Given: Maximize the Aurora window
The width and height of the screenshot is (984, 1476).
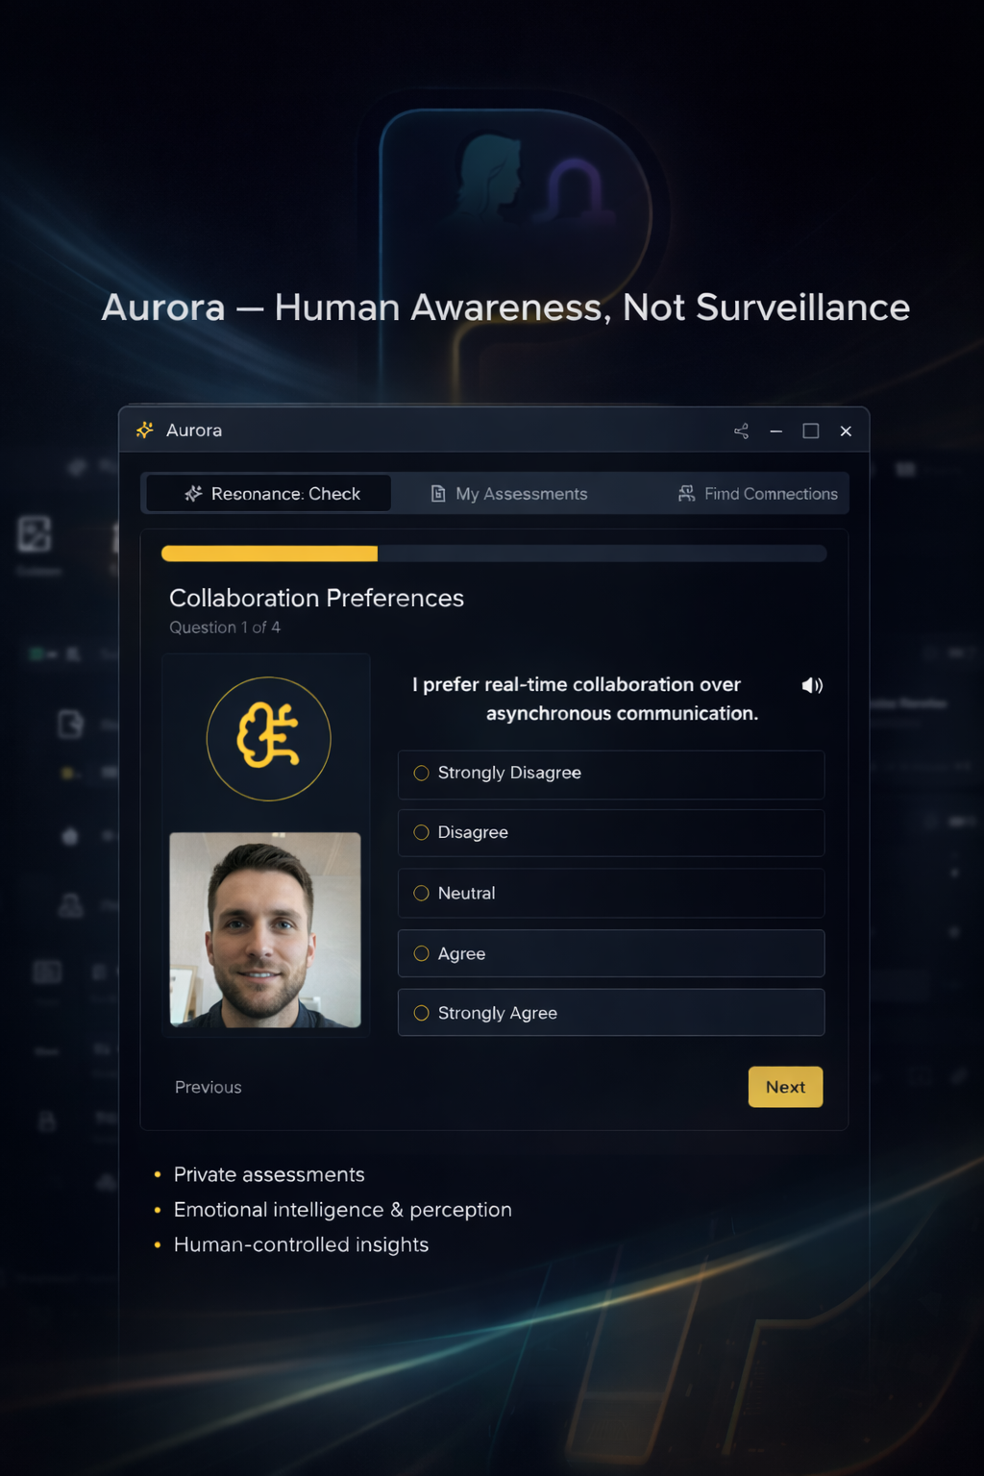Looking at the screenshot, I should [x=811, y=430].
